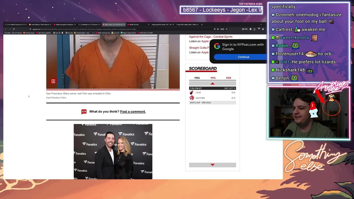Open the VPN button in the toolbar
354x199 pixels.
245,29
